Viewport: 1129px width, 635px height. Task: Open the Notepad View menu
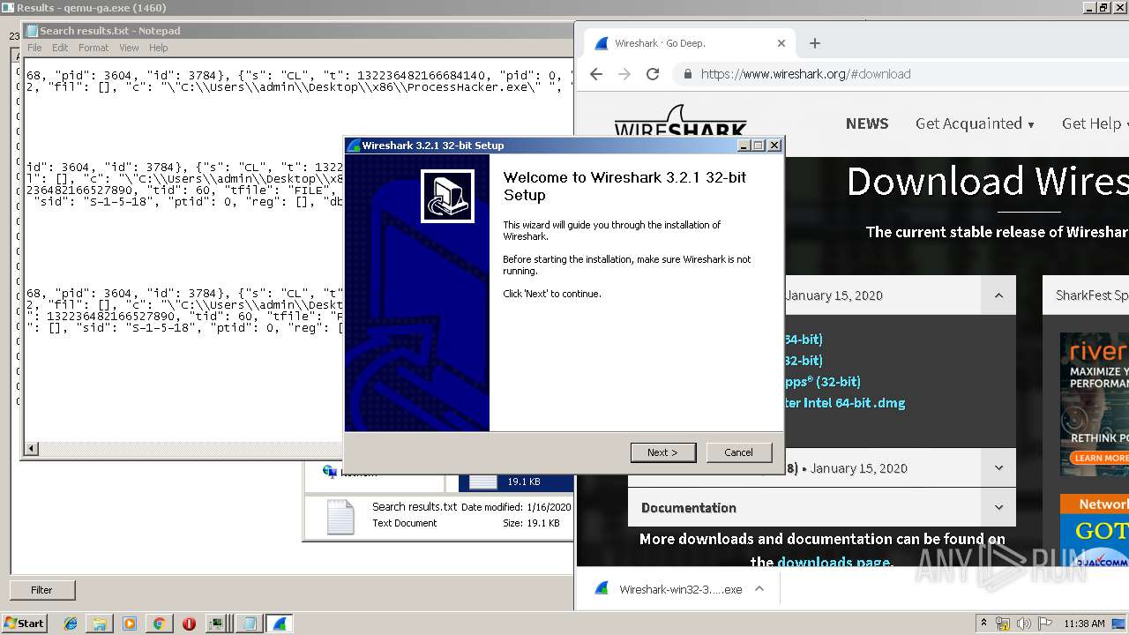pyautogui.click(x=129, y=48)
